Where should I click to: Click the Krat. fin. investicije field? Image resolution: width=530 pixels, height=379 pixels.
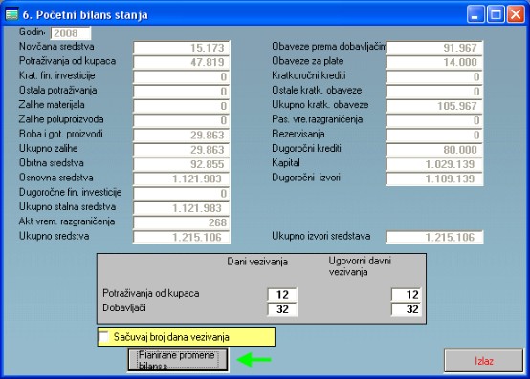(182, 77)
